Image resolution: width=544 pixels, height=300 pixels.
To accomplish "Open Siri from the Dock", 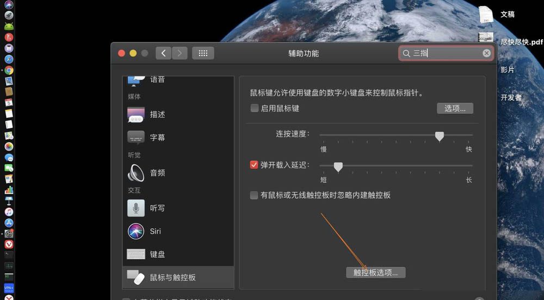I will click(x=9, y=4).
